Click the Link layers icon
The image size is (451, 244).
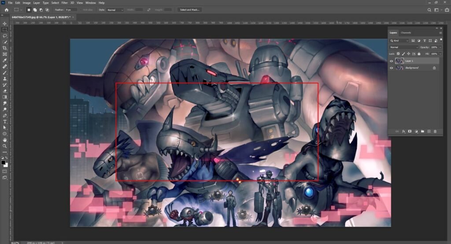click(x=397, y=131)
